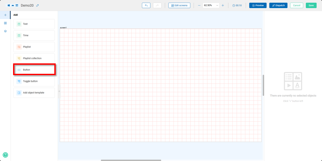Zoom out with the minus icon
This screenshot has width=322, height=161.
coord(199,5)
